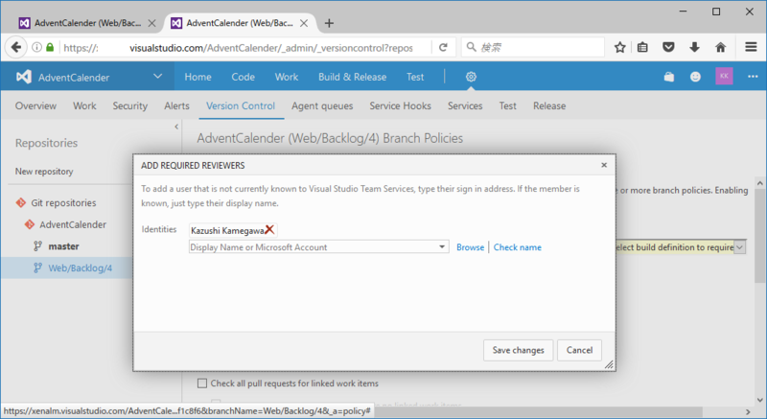Click the Browse link
Screen dimensions: 767x419
pyautogui.click(x=470, y=247)
